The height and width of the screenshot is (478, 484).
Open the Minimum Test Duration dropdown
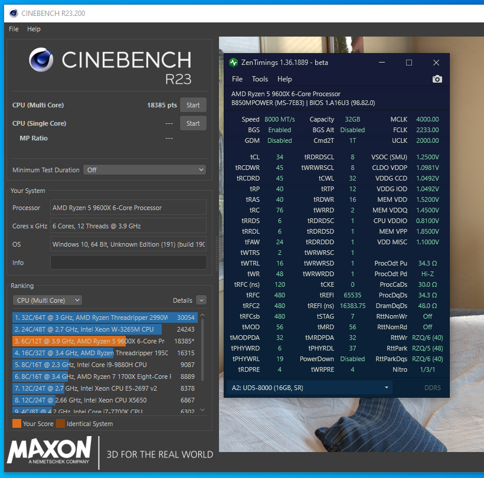click(144, 170)
